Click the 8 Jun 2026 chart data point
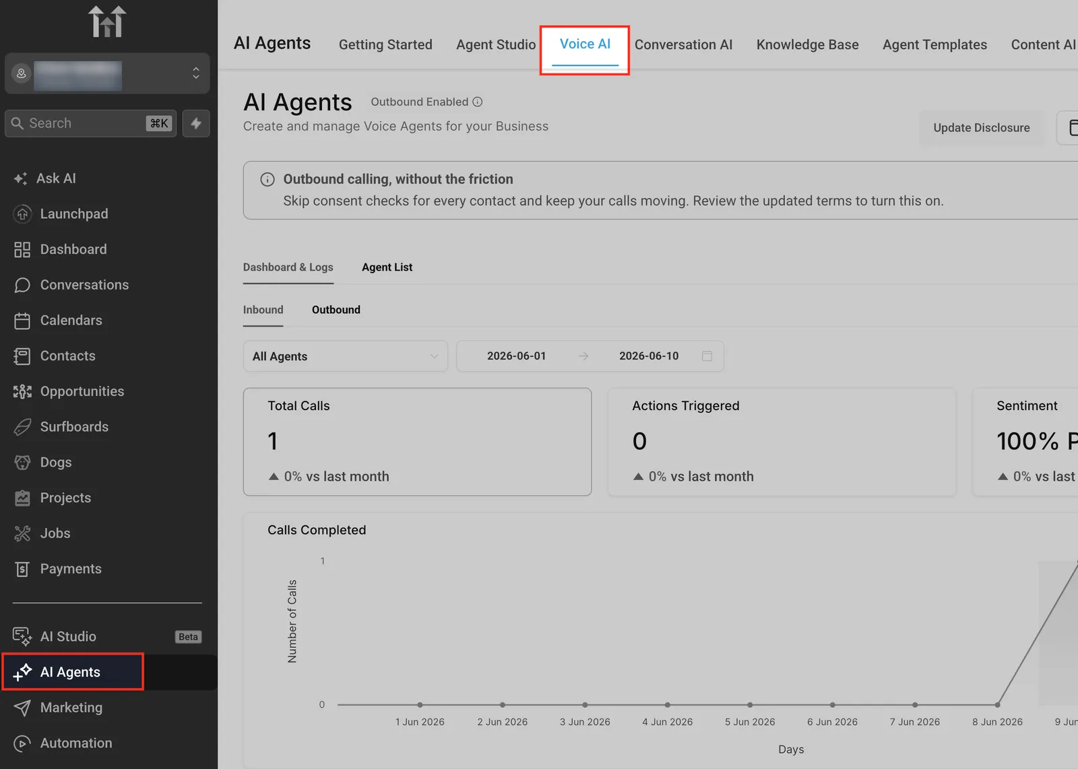This screenshot has height=769, width=1078. tap(997, 705)
